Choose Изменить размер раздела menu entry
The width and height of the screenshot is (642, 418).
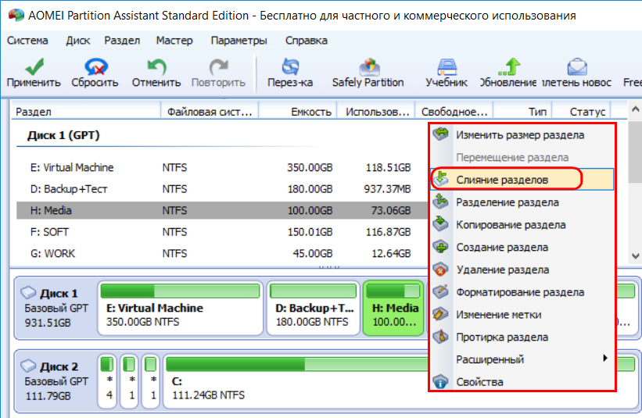(519, 134)
